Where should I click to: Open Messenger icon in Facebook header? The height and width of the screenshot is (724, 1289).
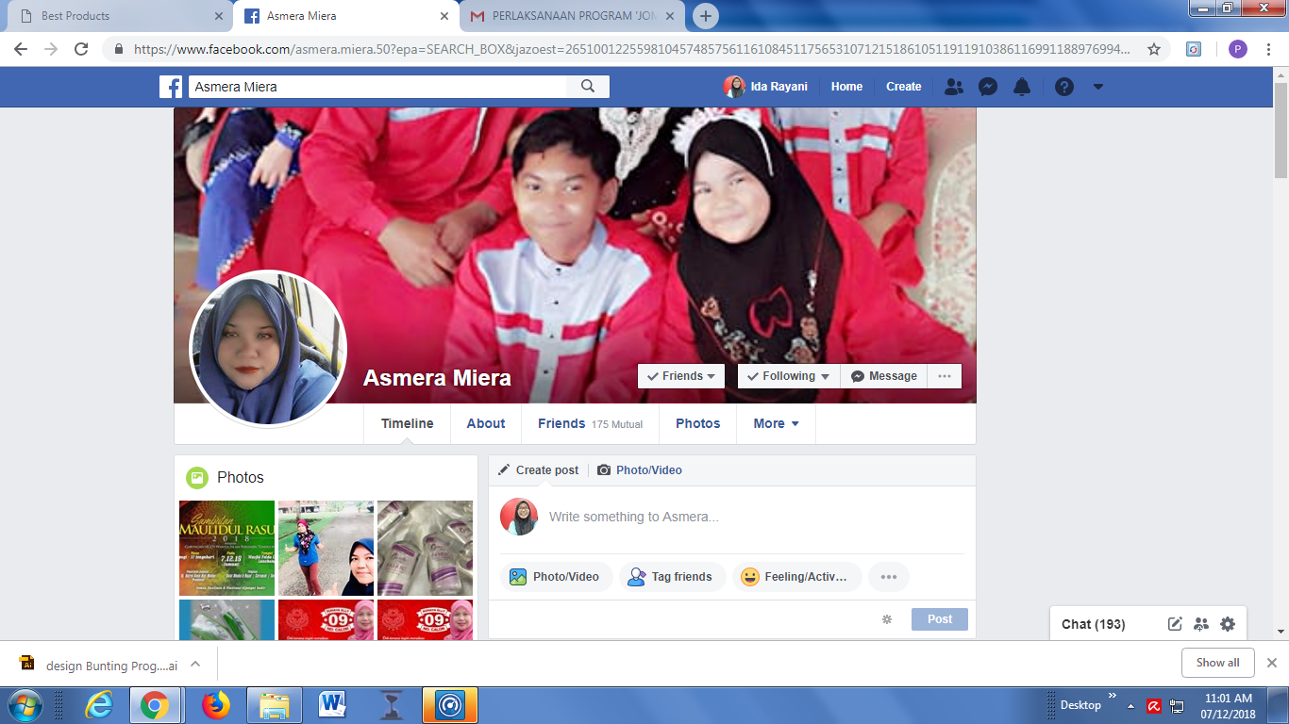point(988,87)
